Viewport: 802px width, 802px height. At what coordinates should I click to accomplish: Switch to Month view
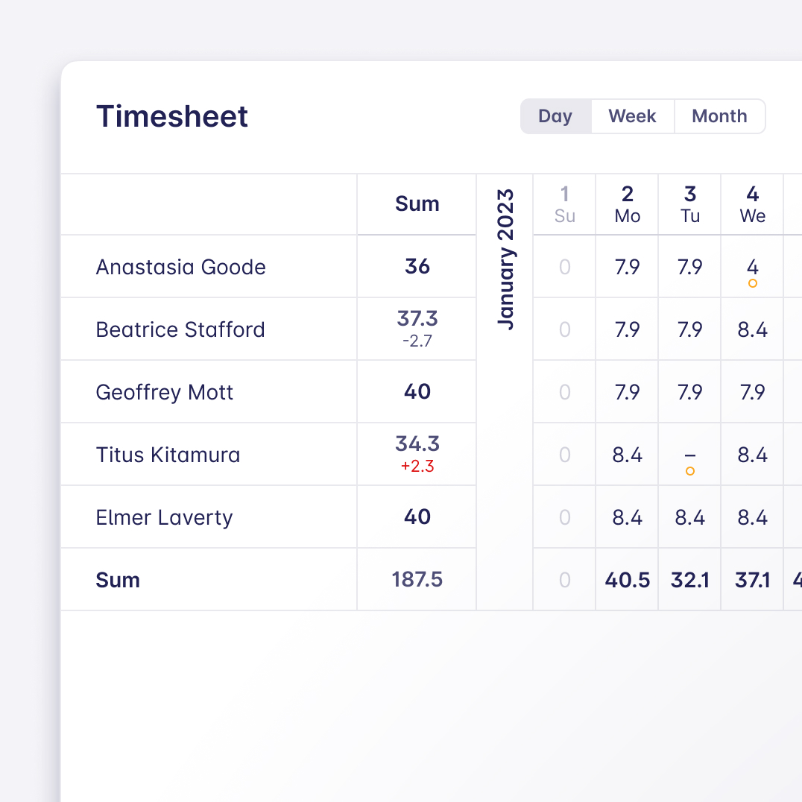click(x=719, y=116)
